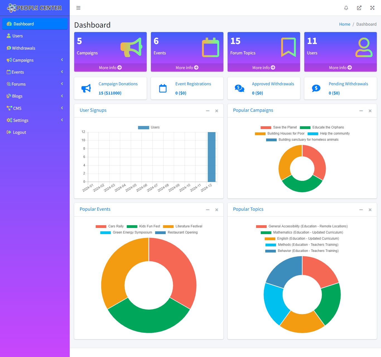Open Withdrawals in the sidebar

(x=35, y=48)
